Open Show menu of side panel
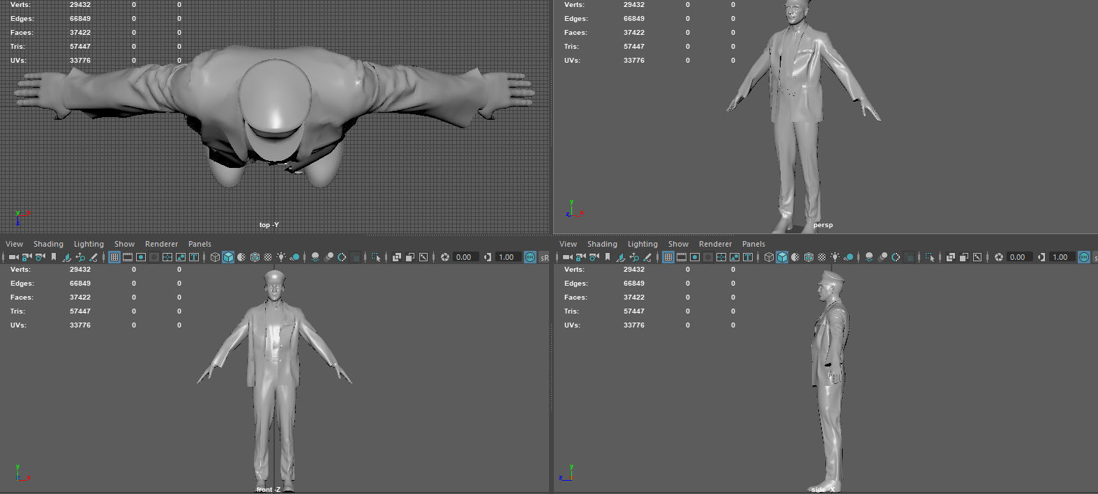Screen dimensions: 1098x494 678,244
